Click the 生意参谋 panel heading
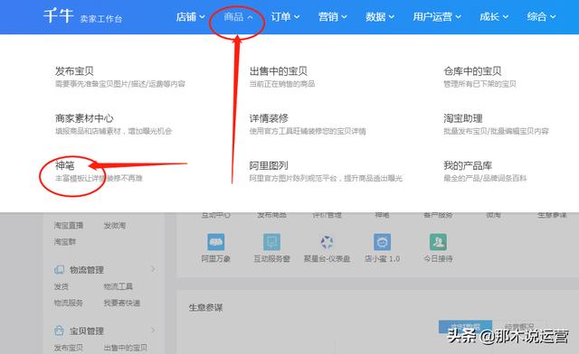Viewport: 579px width, 354px height. click(x=205, y=307)
